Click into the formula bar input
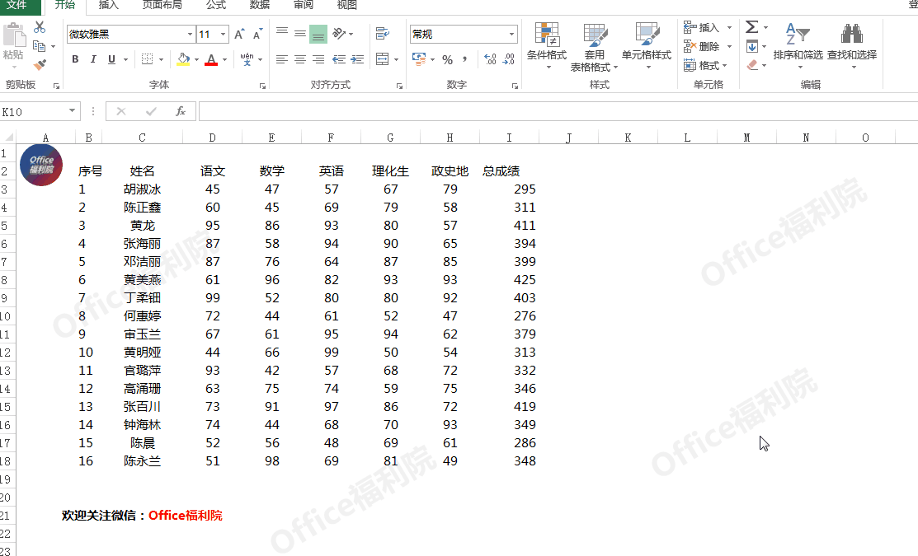 [x=558, y=111]
